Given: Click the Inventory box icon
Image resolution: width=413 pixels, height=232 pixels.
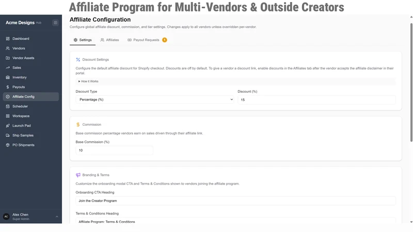Looking at the screenshot, I should point(8,77).
